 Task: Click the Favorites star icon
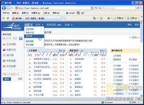point(3,18)
